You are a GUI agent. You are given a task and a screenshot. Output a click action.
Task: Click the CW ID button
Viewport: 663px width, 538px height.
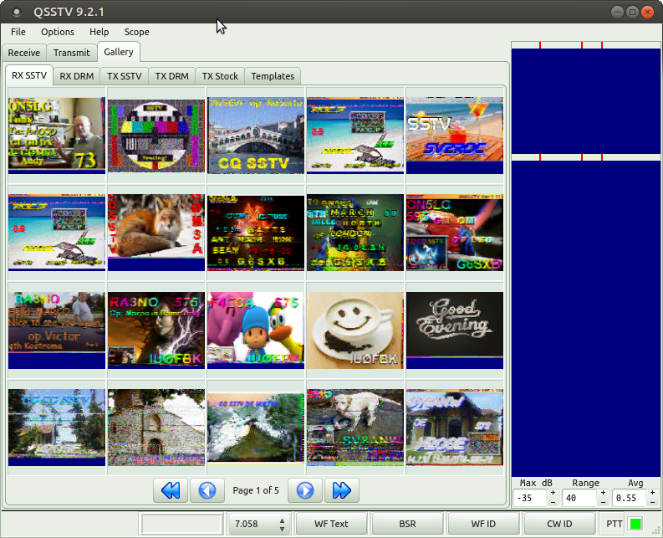coord(559,524)
